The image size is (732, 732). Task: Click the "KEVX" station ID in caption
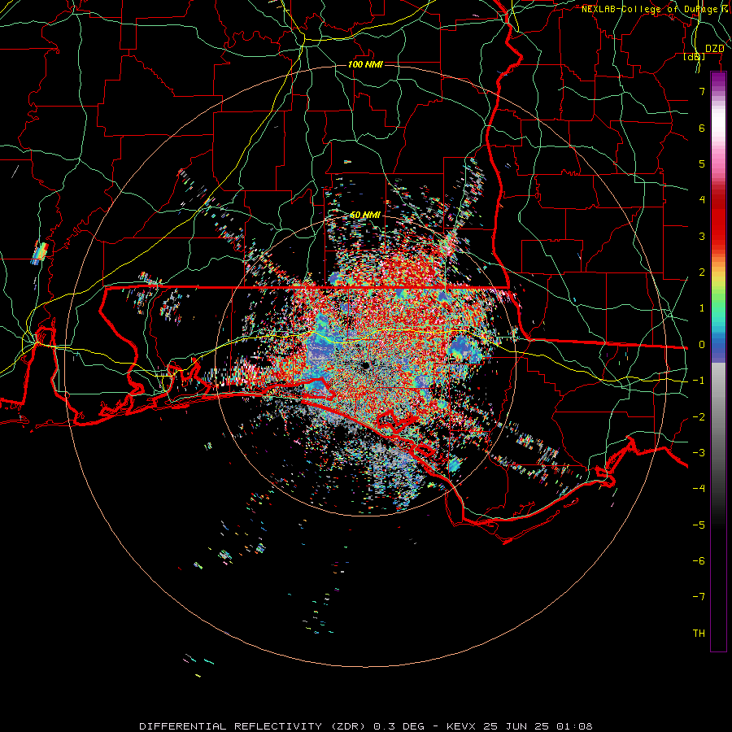(461, 726)
